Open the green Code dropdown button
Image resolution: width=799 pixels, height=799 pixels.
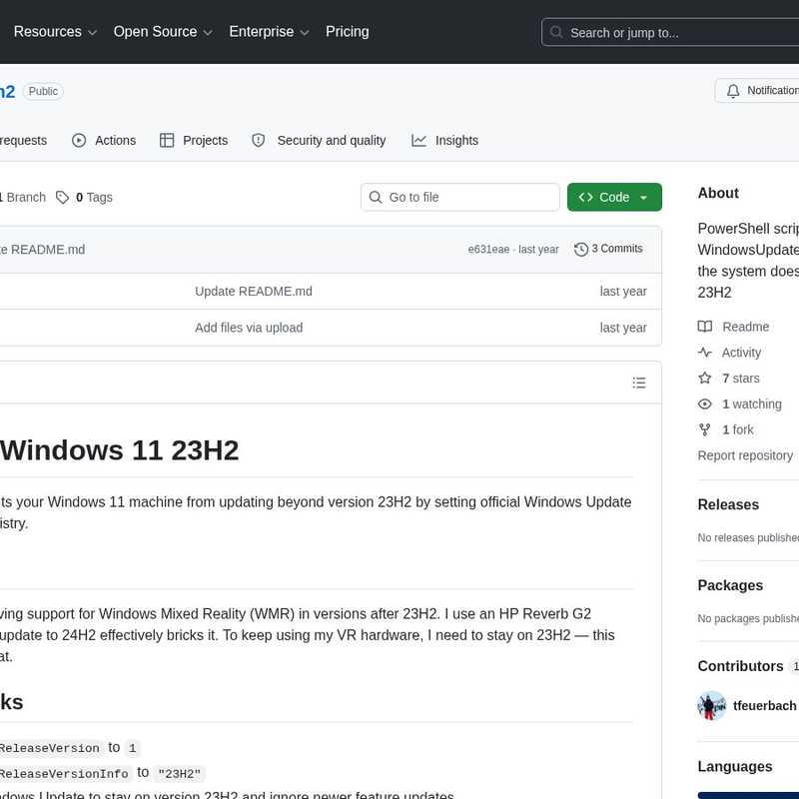pos(614,197)
